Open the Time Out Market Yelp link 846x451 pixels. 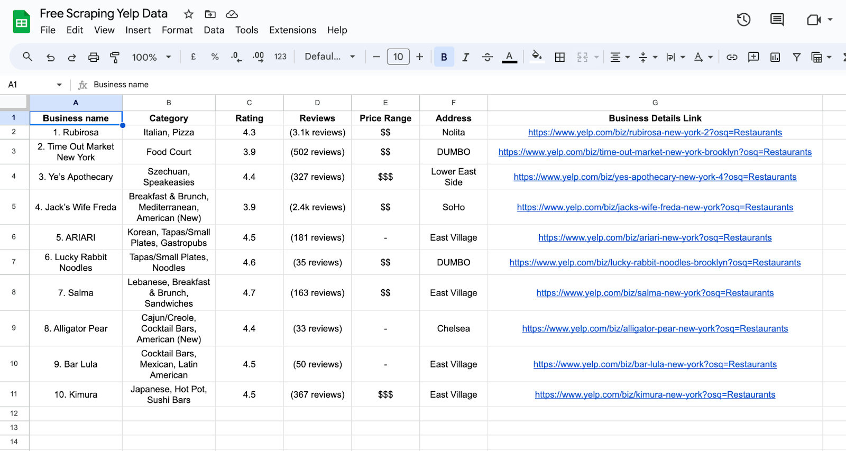coord(655,152)
